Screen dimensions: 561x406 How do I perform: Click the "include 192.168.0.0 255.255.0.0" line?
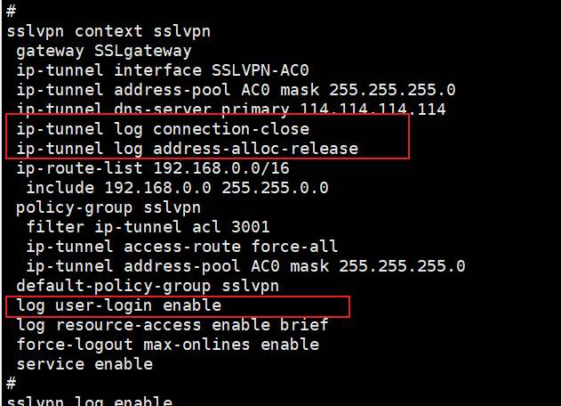(x=177, y=188)
